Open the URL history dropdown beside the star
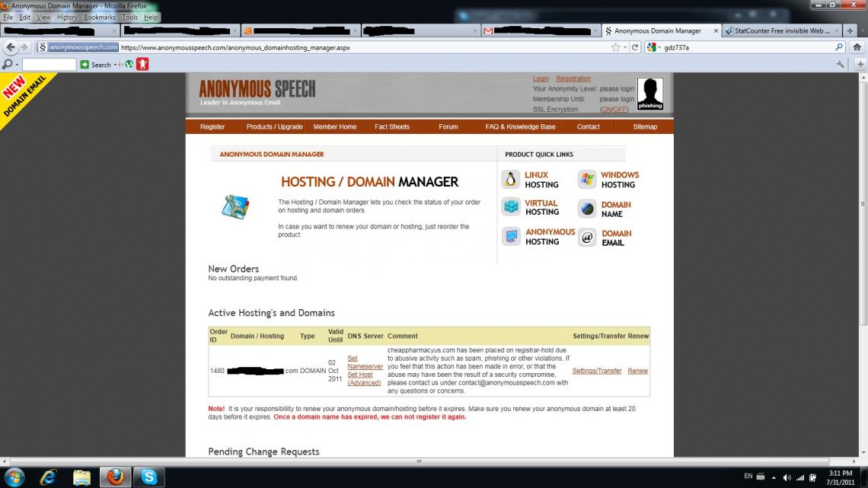 coord(625,48)
